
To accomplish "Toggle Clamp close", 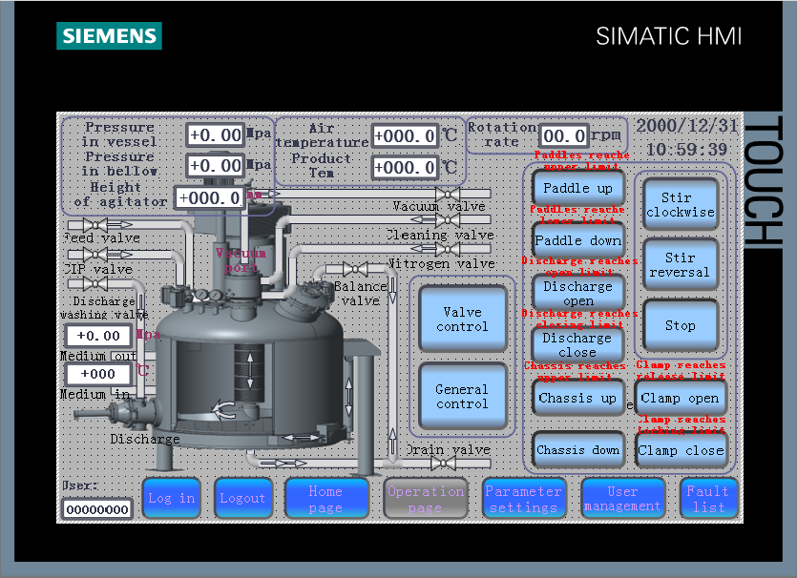I will (681, 449).
